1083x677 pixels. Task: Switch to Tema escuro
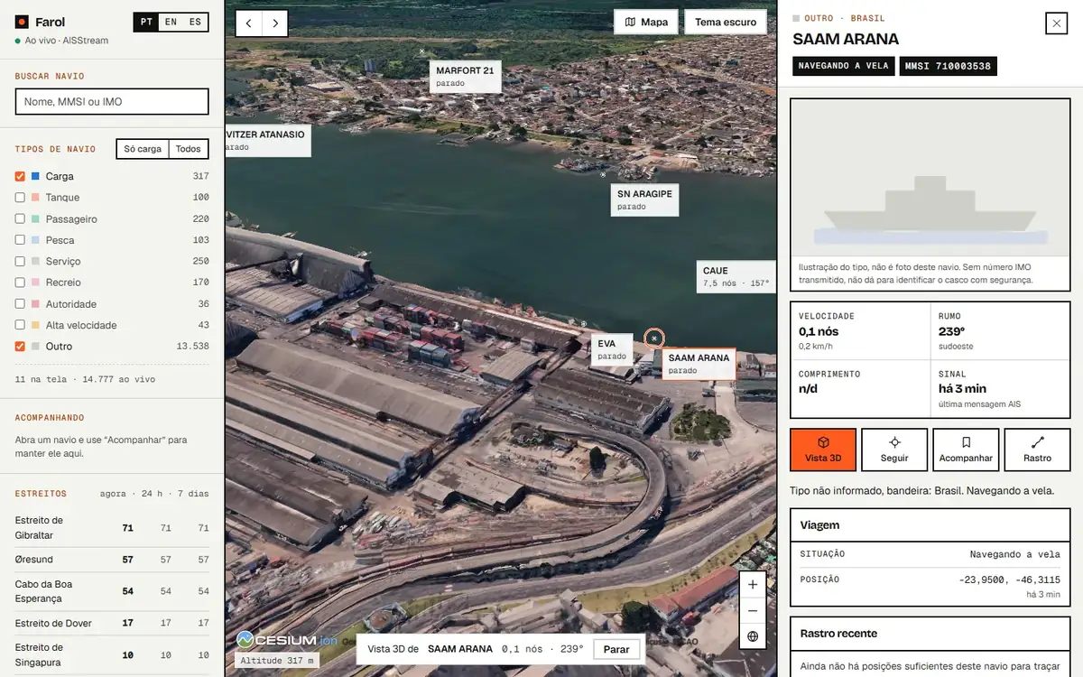[726, 22]
